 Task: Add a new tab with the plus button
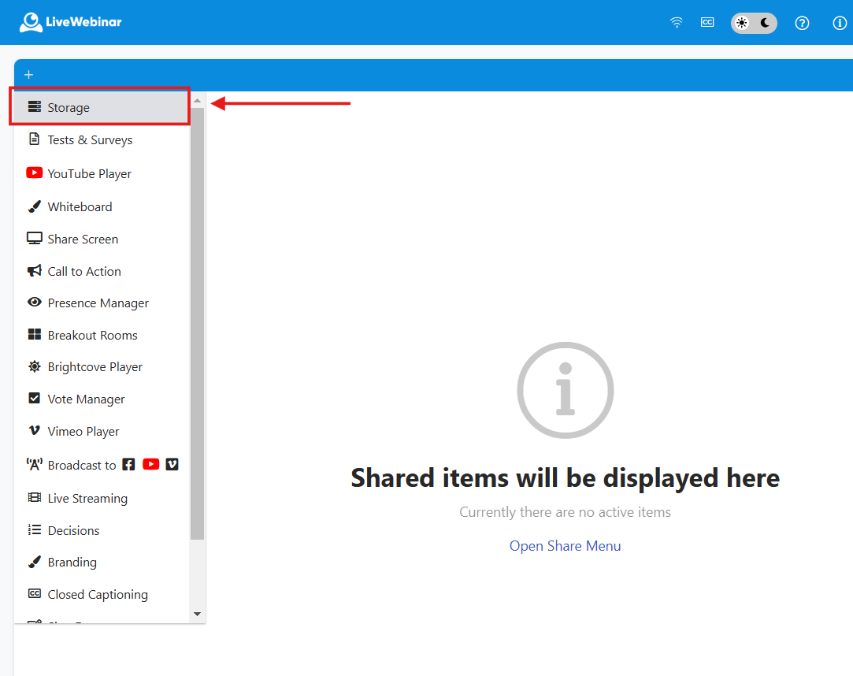[x=28, y=74]
